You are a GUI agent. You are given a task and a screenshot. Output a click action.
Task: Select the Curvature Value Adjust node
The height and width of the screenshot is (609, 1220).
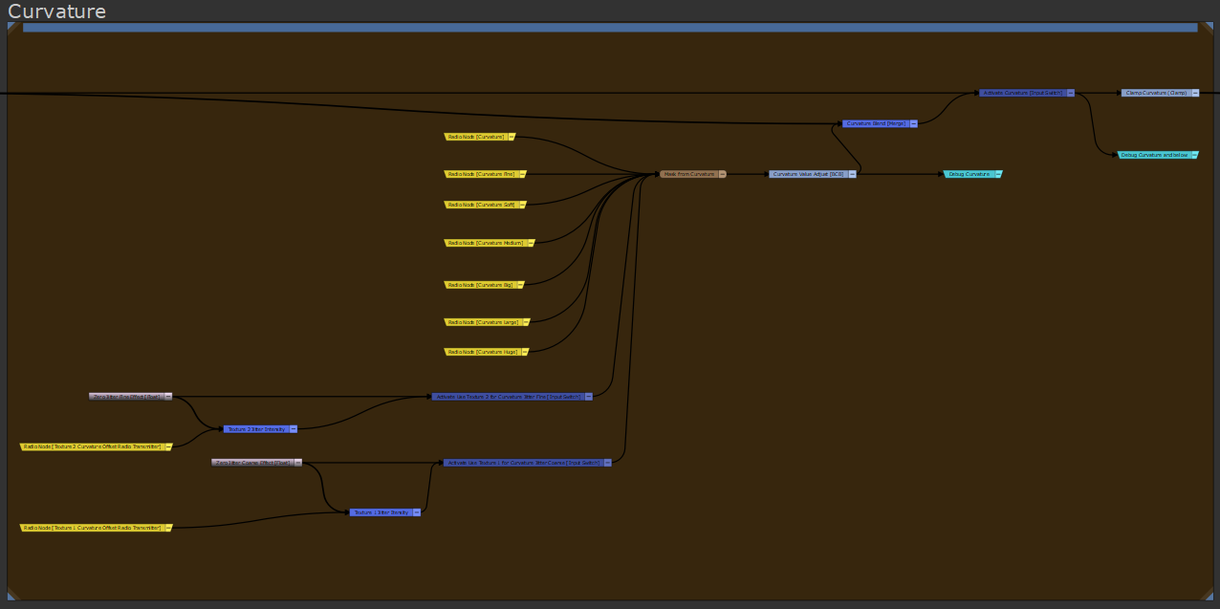click(807, 174)
